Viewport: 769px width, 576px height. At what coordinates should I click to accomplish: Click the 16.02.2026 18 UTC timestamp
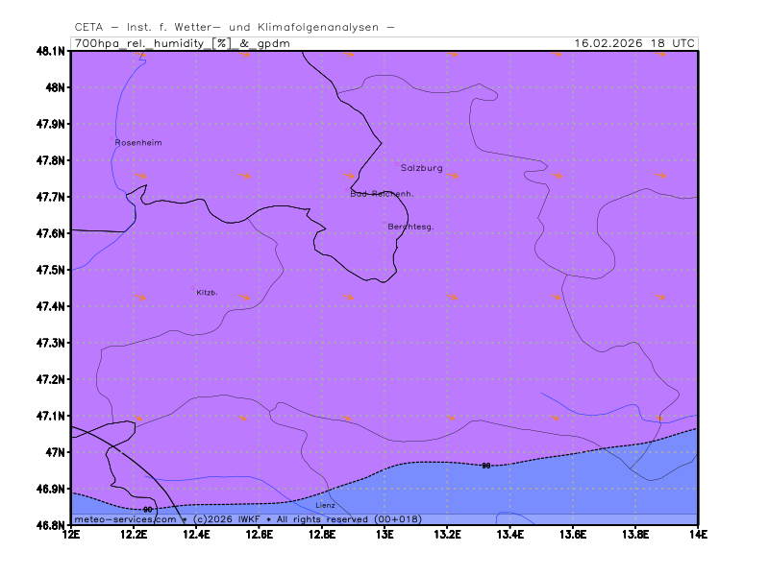pos(633,43)
